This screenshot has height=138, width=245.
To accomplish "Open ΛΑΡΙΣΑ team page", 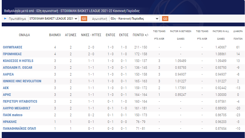I will coord(8,74).
